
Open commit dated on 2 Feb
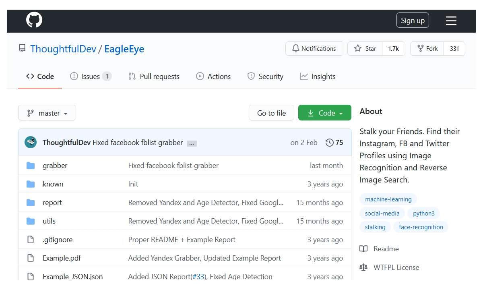[x=304, y=143]
